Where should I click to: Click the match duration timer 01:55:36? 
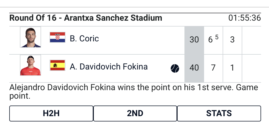click(x=244, y=18)
